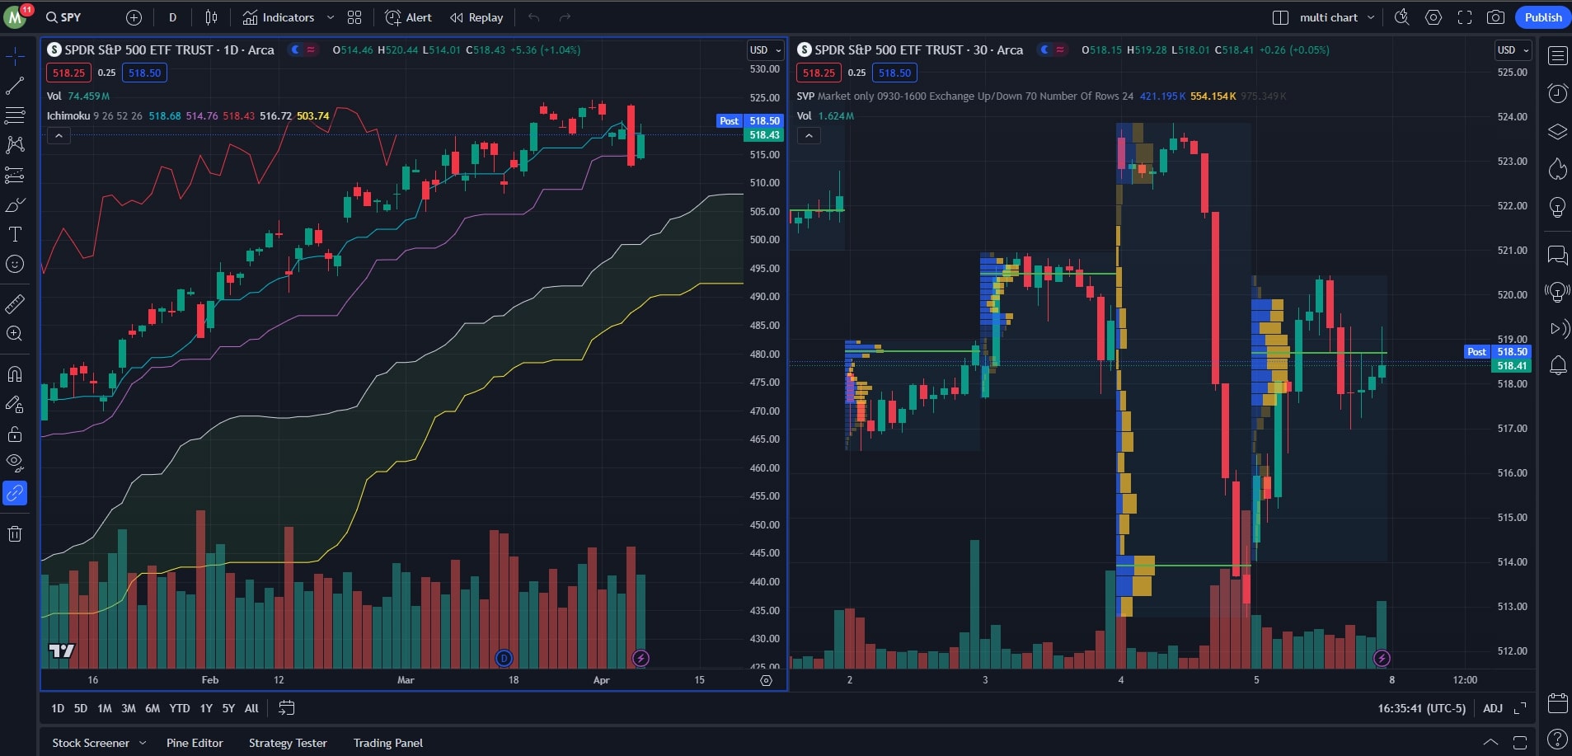Open the hotlists flame panel
1572x756 pixels.
click(1557, 169)
